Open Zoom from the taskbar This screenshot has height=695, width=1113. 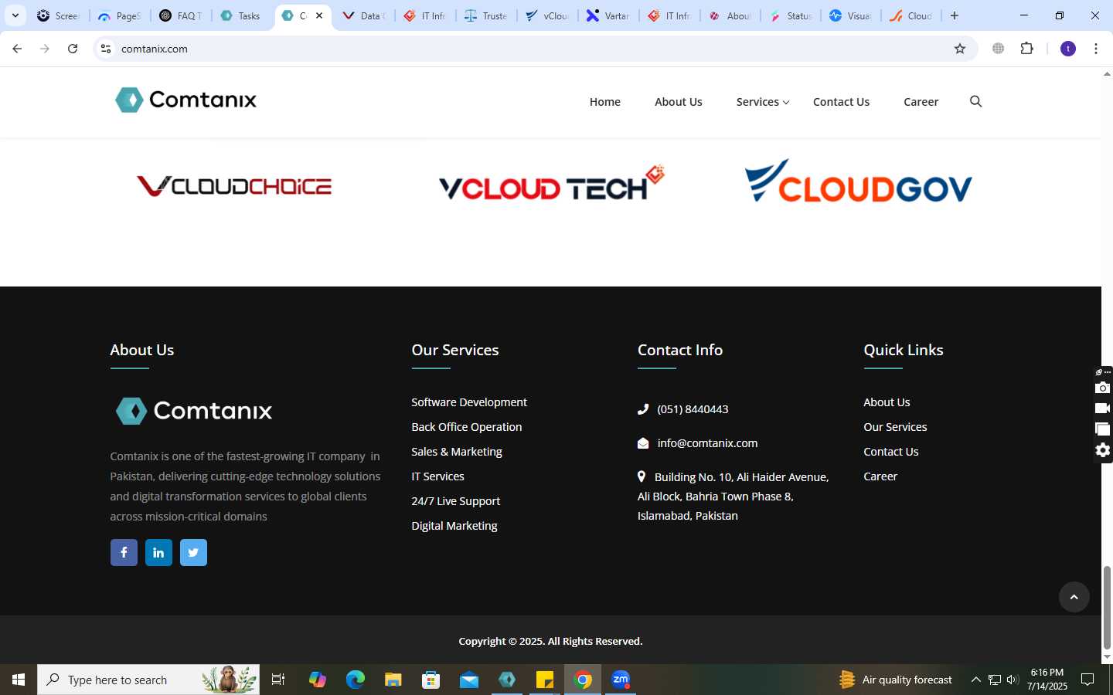621,680
